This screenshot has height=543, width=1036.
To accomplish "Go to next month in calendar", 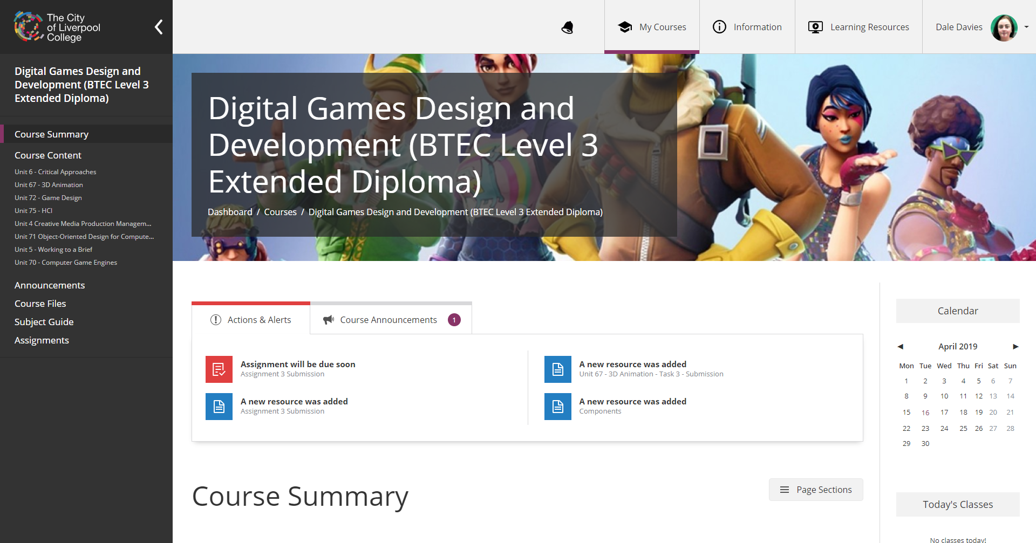I will (x=1015, y=347).
